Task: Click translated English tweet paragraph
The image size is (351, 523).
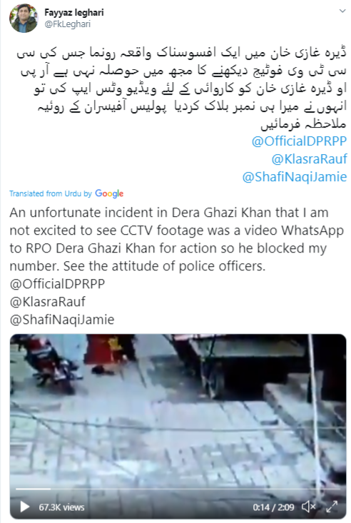Action: pyautogui.click(x=176, y=239)
